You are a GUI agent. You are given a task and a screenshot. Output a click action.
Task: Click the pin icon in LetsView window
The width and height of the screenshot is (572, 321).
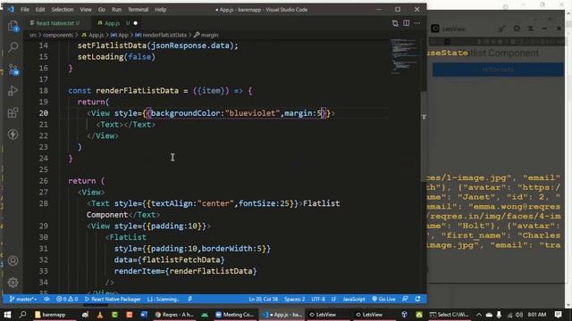(x=502, y=29)
